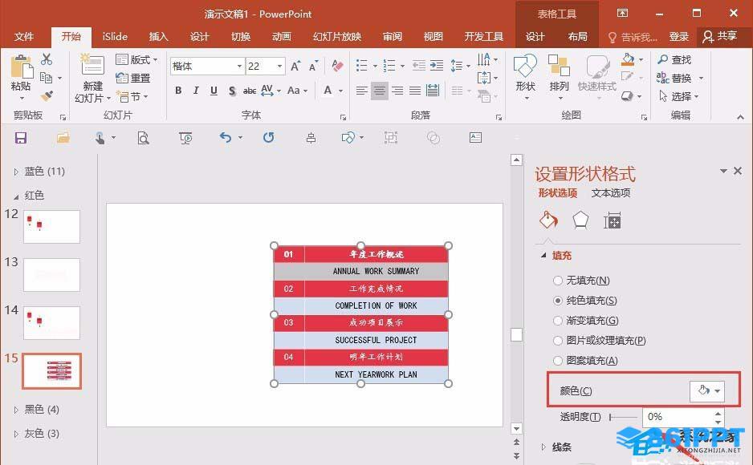Image resolution: width=753 pixels, height=465 pixels.
Task: Click Save icon in quick access toolbar
Action: point(21,138)
